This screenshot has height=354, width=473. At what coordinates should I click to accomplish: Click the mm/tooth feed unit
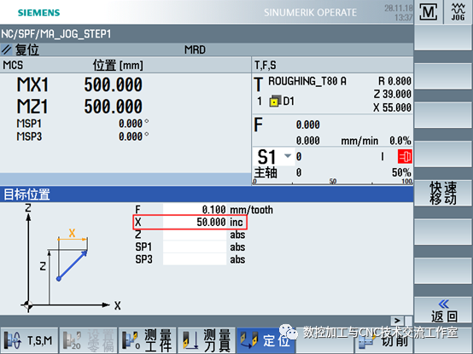coord(251,210)
